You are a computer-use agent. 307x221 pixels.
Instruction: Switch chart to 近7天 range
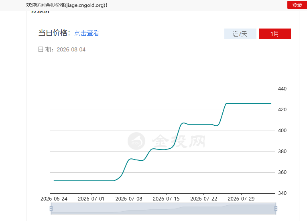(x=240, y=34)
